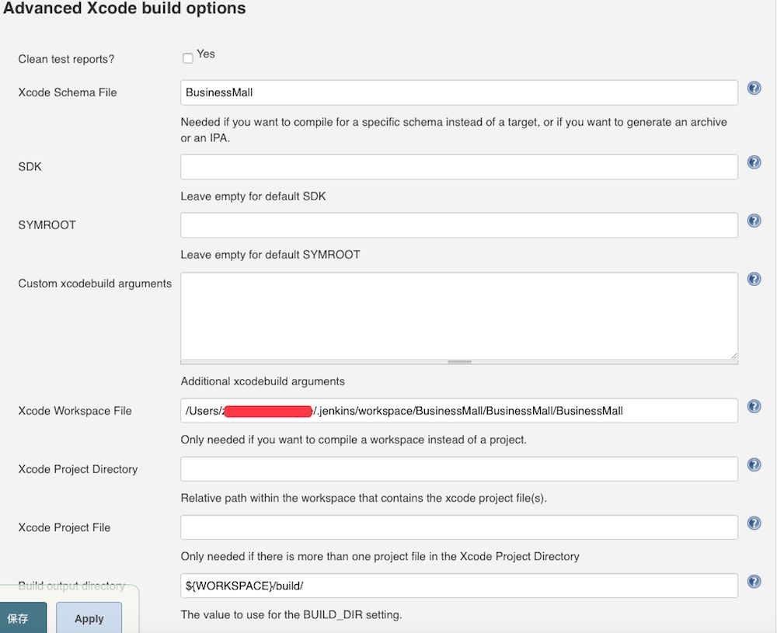This screenshot has width=777, height=633.
Task: Click the Apply button
Action: point(89,618)
